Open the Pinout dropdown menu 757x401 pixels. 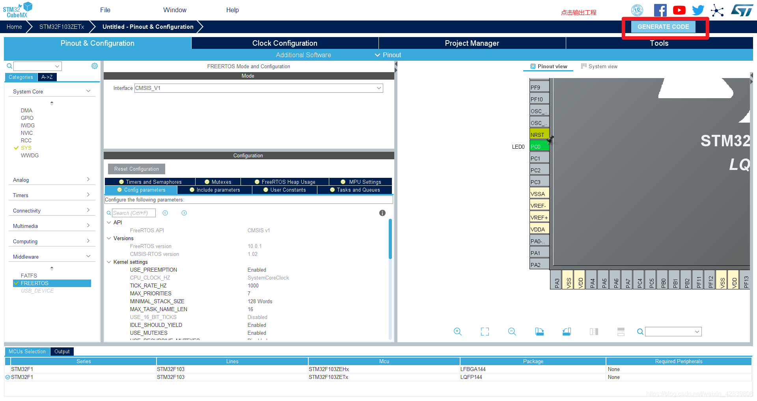tap(388, 55)
